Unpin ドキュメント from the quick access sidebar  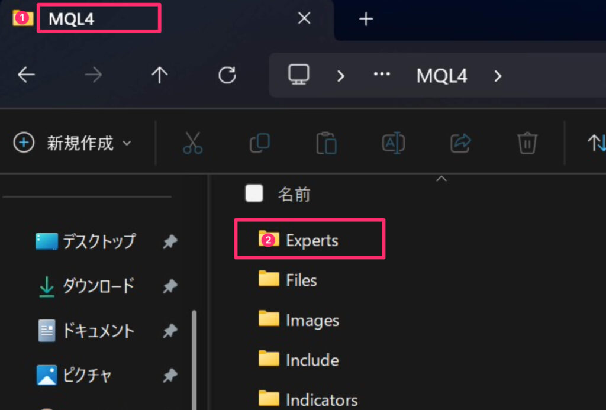[x=170, y=331]
